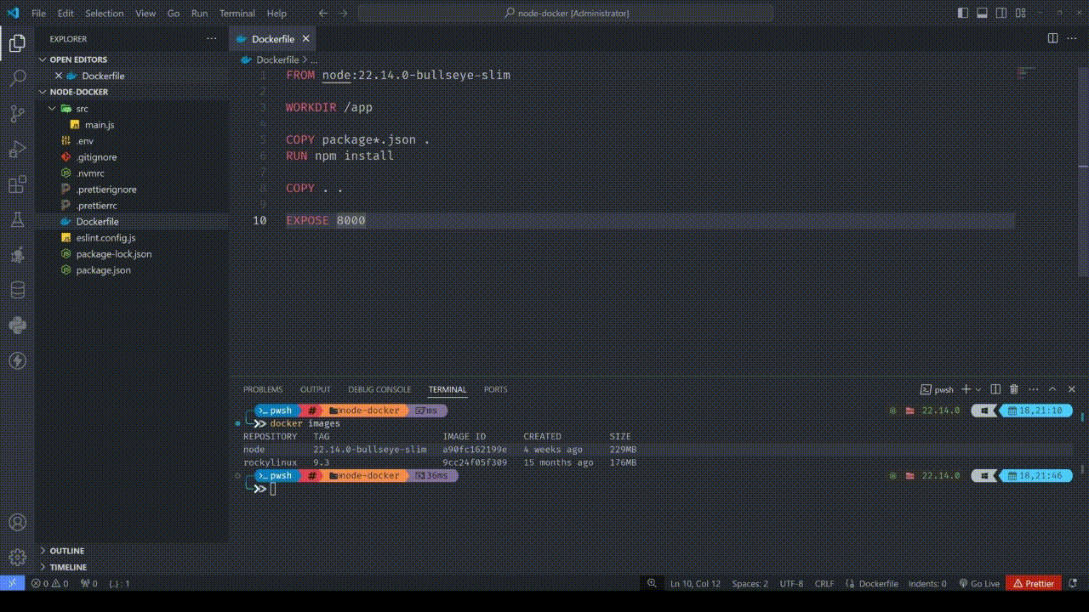Open Manage settings gear icon
Image resolution: width=1089 pixels, height=612 pixels.
tap(17, 558)
